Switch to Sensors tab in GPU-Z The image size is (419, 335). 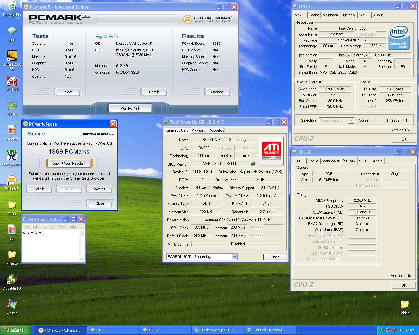198,131
